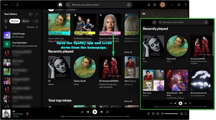The height and width of the screenshot is (120, 216).
Task: Go forward with the right arrow
Action: pyautogui.click(x=17, y=5)
